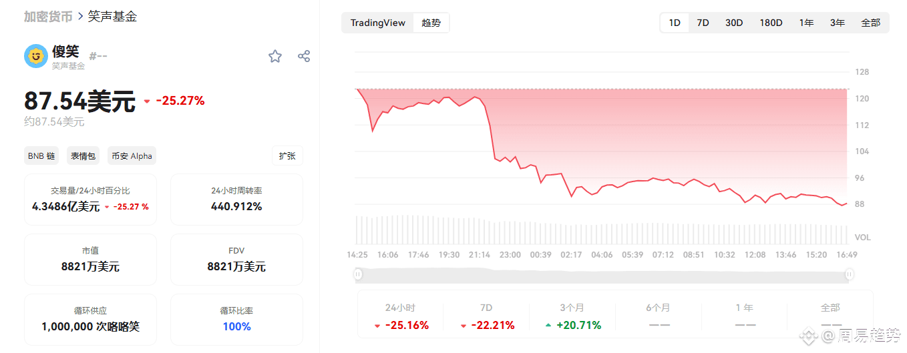The image size is (907, 353).
Task: Click the 币安 Alpha tag
Action: (132, 156)
